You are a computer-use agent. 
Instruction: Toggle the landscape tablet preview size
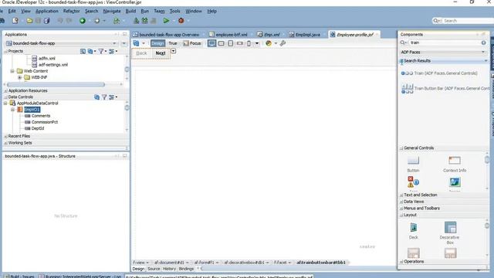(222, 43)
